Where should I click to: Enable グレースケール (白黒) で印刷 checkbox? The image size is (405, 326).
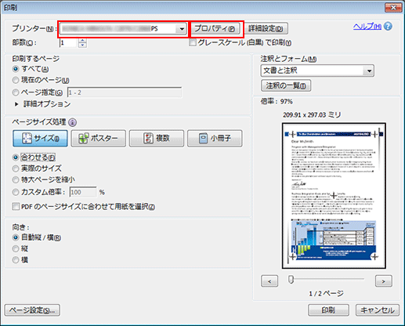coord(193,42)
